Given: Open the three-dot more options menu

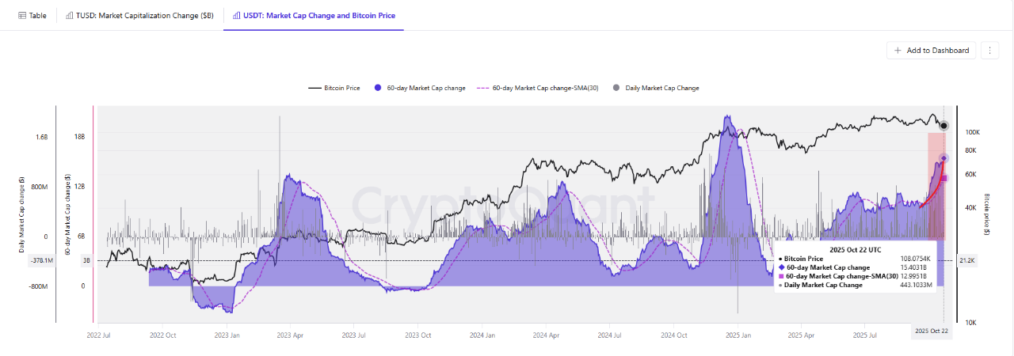Looking at the screenshot, I should pos(989,51).
